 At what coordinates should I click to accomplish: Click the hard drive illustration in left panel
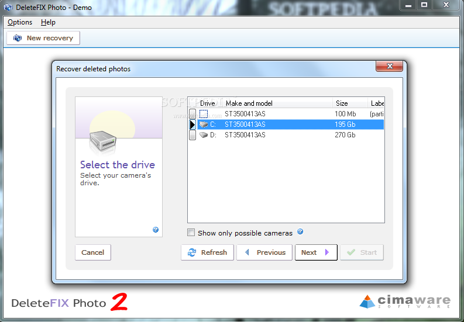point(102,143)
